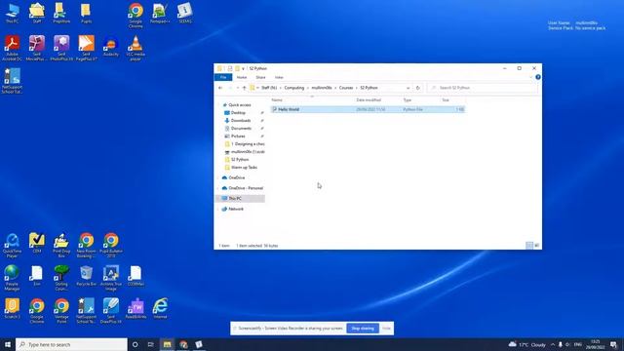
Task: Go up one folder level
Action: [x=245, y=88]
